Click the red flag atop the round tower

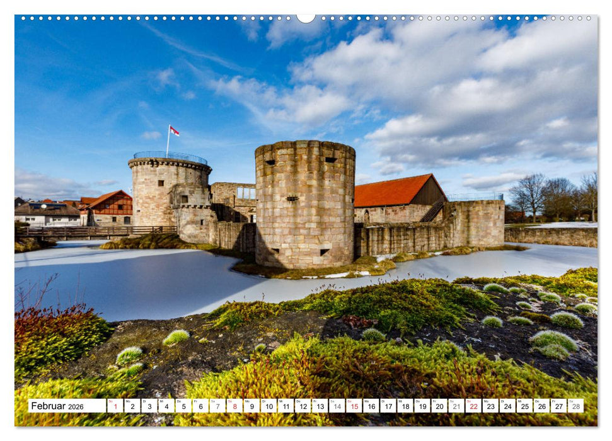[x=175, y=130]
